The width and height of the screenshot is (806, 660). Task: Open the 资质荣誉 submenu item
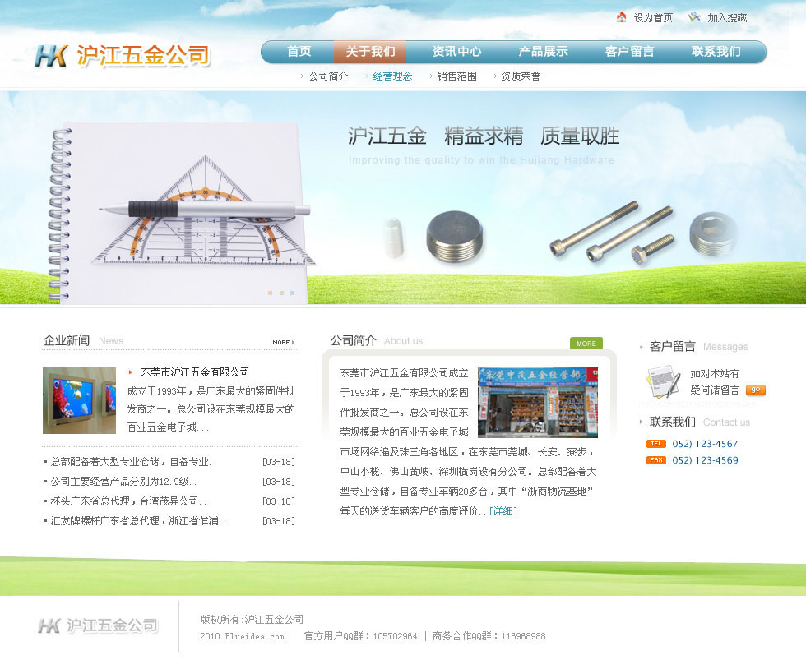(x=521, y=76)
